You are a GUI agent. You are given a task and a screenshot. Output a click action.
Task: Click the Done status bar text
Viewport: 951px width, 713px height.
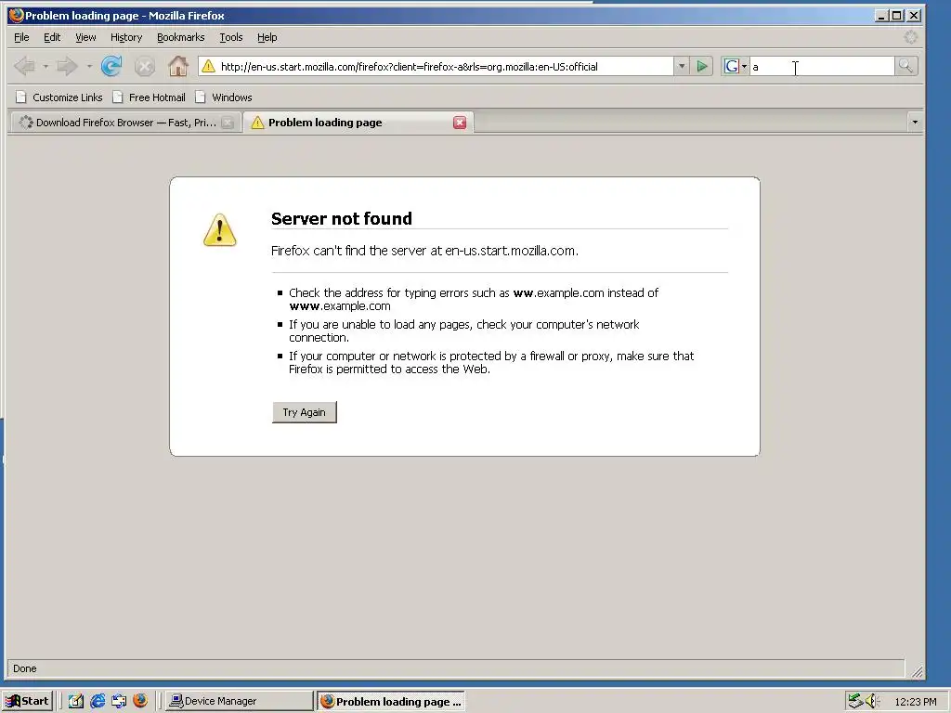[x=25, y=668]
